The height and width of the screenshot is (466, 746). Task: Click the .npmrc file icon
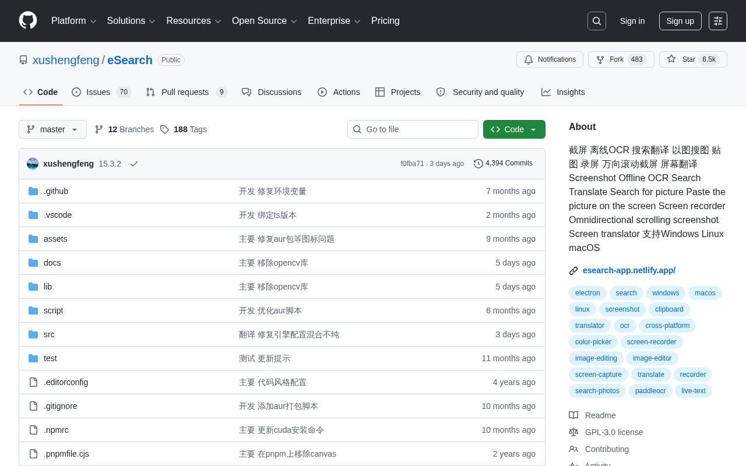tap(33, 430)
